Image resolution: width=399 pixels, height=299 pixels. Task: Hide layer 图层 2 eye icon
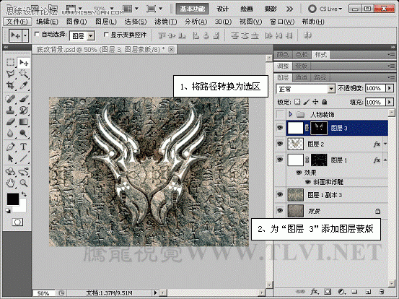(280, 144)
